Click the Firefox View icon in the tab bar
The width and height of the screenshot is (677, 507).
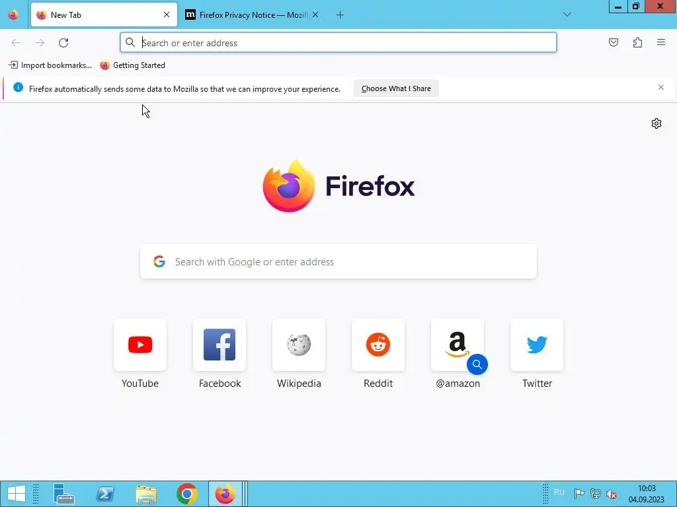coord(13,15)
